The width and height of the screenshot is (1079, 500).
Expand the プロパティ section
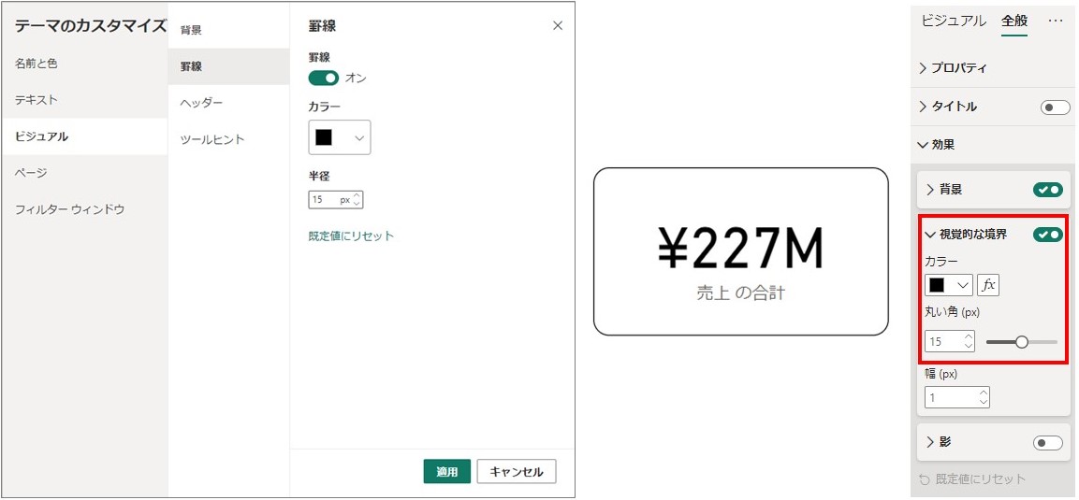pyautogui.click(x=954, y=68)
